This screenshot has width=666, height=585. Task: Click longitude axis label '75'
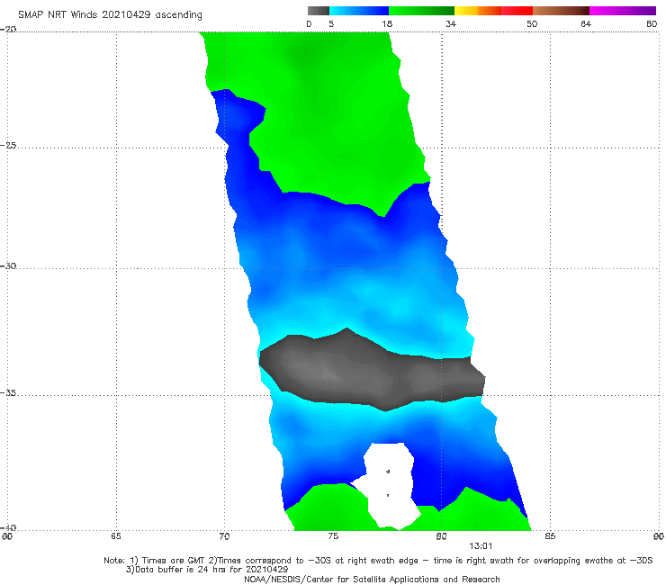pyautogui.click(x=333, y=536)
